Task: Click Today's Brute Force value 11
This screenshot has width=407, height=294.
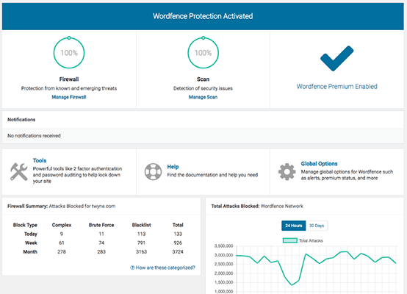Action: [101, 234]
